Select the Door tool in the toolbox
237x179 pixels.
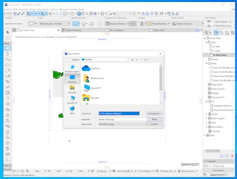(8, 98)
